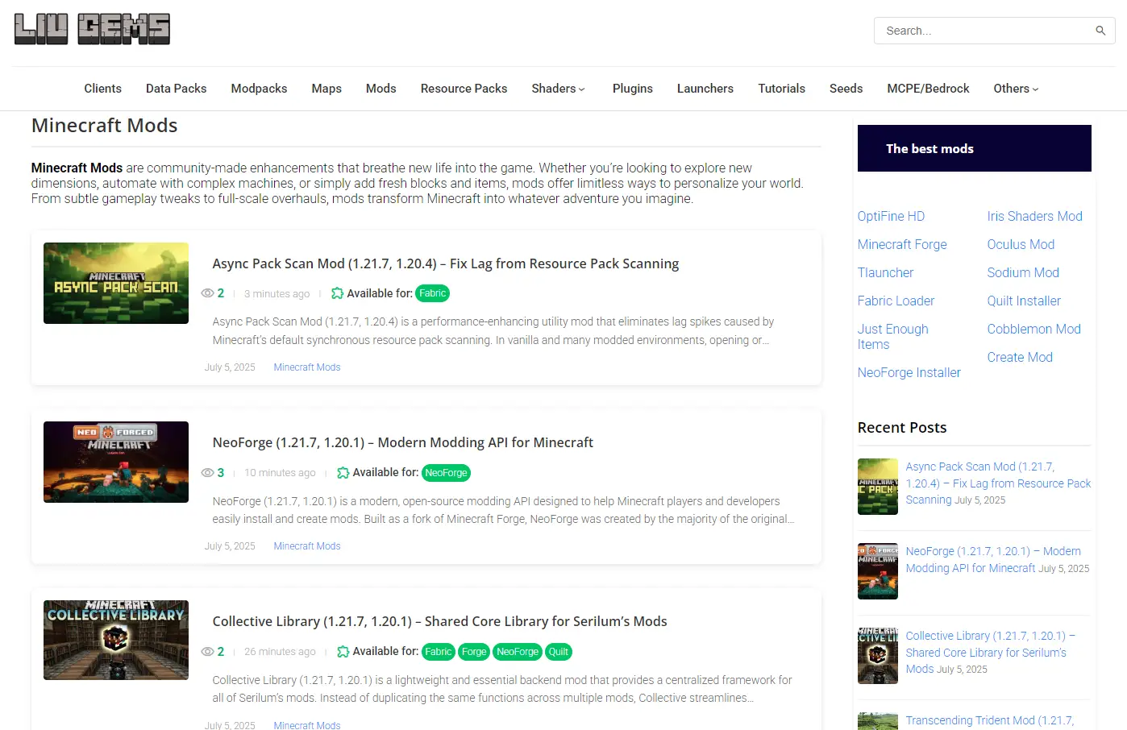1127x730 pixels.
Task: Open the Collective Library article title
Action: (439, 621)
